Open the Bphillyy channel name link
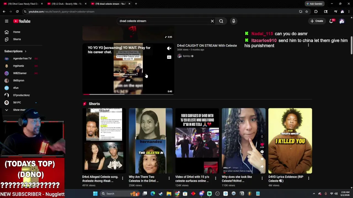 187,56
